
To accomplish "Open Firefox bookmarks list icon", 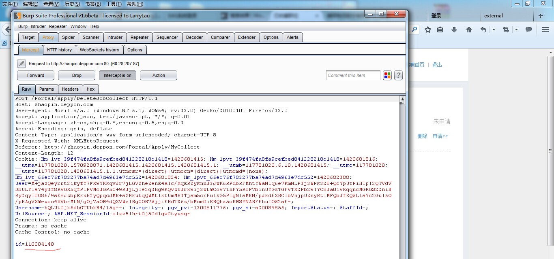I will (440, 30).
